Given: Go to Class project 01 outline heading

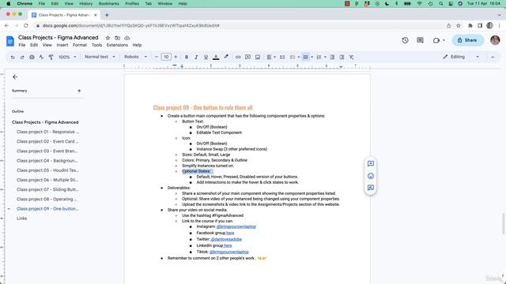Looking at the screenshot, I should click(x=47, y=132).
